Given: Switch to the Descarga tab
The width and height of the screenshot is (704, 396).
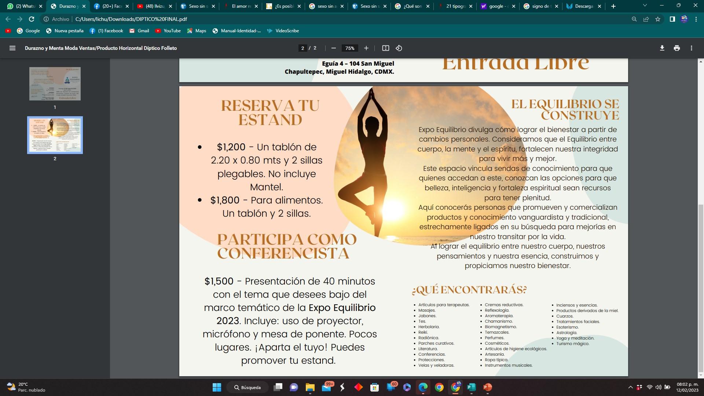Looking at the screenshot, I should [583, 6].
